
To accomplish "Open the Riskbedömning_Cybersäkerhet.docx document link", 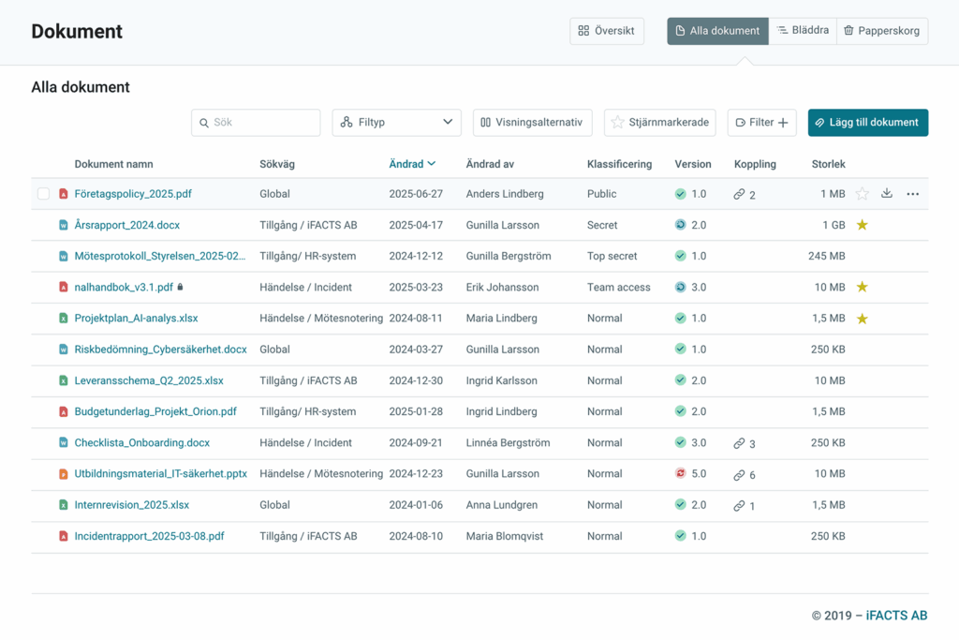I will [160, 350].
